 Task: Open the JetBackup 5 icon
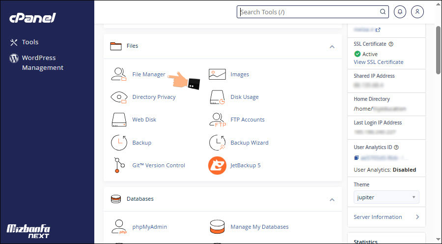(x=217, y=165)
